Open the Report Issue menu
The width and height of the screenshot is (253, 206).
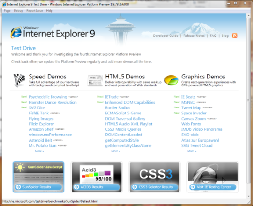pyautogui.click(x=35, y=11)
